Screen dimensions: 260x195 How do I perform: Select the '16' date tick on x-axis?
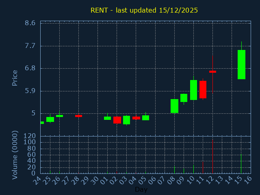pos(248,179)
